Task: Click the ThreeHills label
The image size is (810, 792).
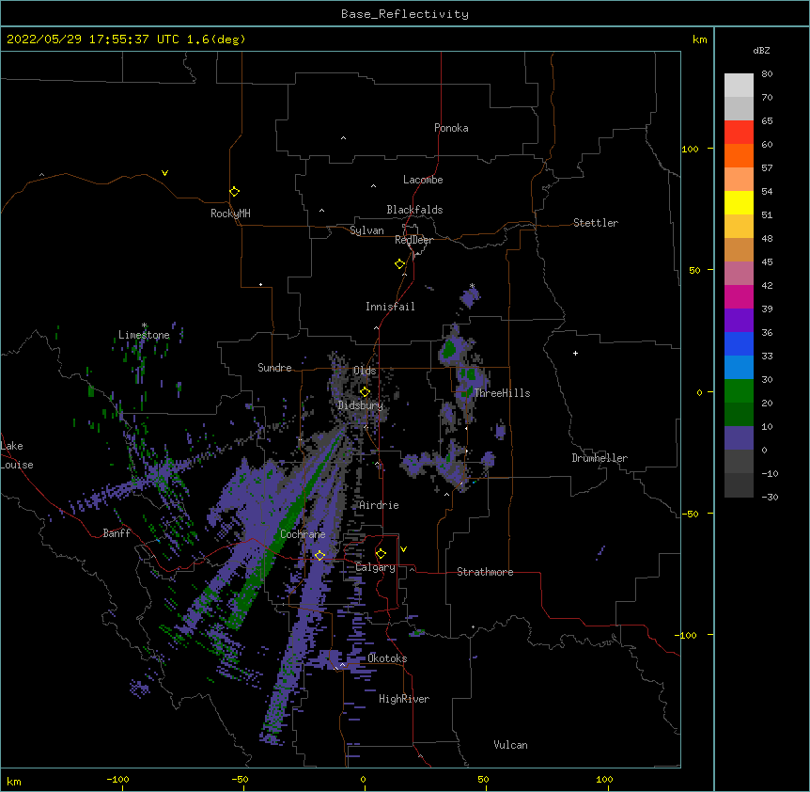Action: [x=502, y=393]
